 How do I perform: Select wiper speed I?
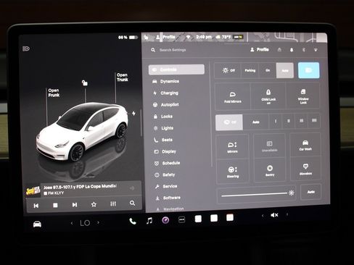tap(276, 121)
